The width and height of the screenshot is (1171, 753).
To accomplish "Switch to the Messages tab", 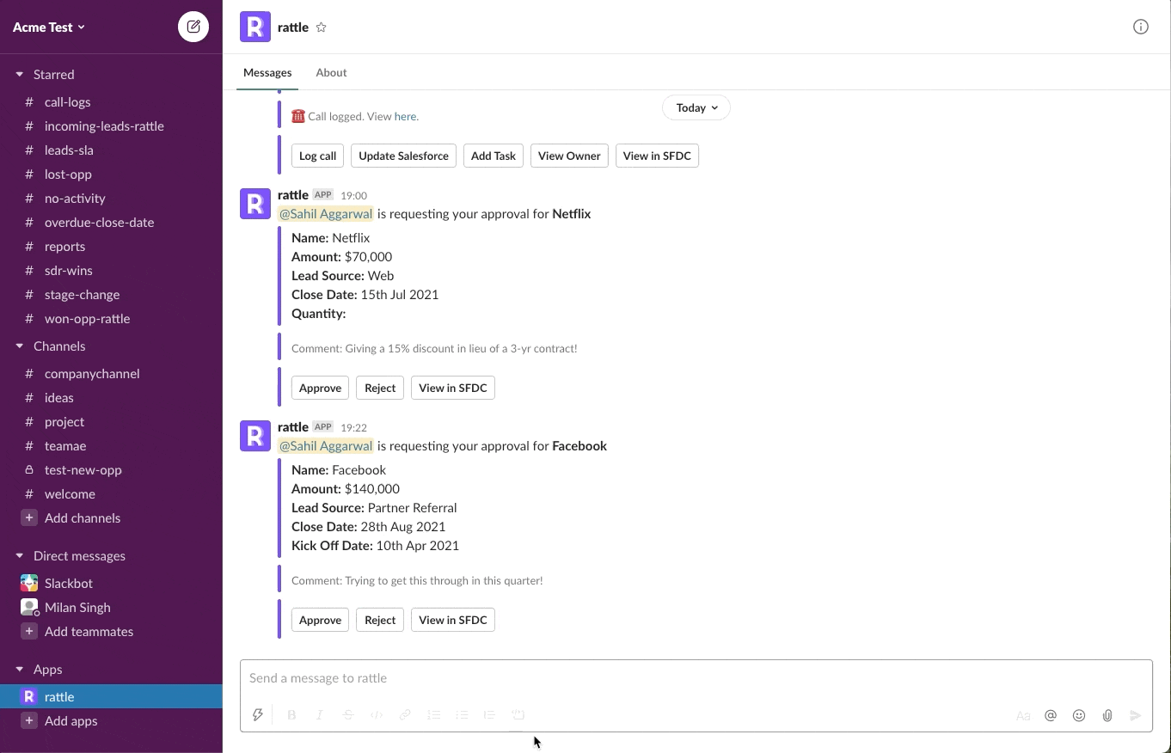I will coord(267,72).
